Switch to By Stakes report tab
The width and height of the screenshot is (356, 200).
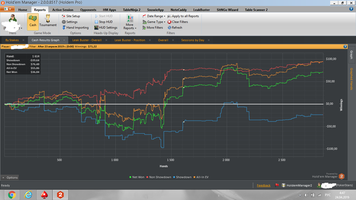click(12, 40)
